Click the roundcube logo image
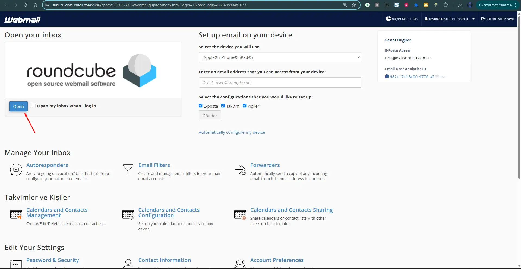Image resolution: width=521 pixels, height=269 pixels. pyautogui.click(x=92, y=71)
